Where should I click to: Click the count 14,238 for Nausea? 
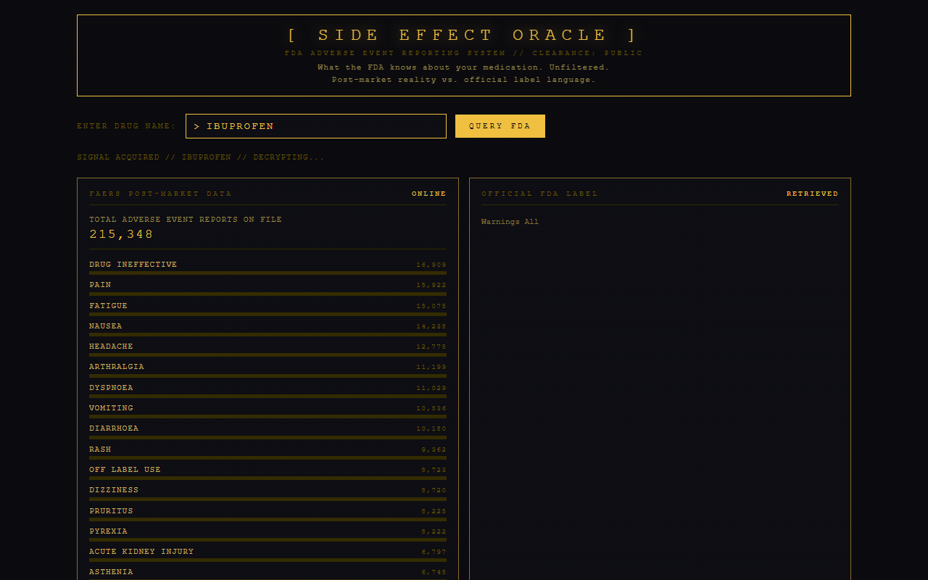tap(431, 326)
